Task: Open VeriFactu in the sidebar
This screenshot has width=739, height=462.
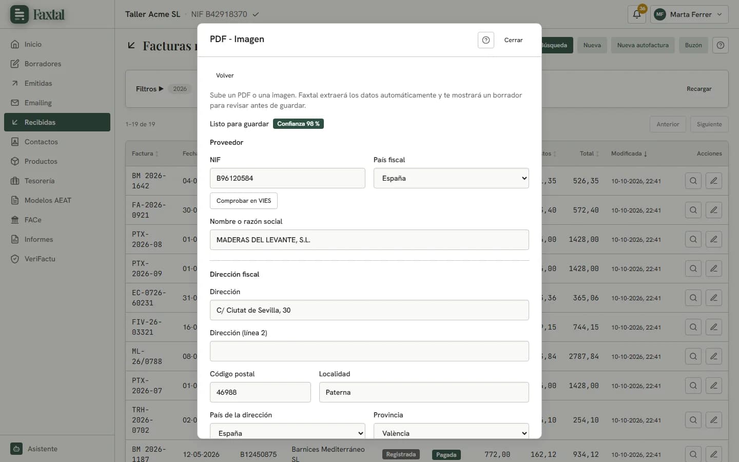Action: click(57, 259)
